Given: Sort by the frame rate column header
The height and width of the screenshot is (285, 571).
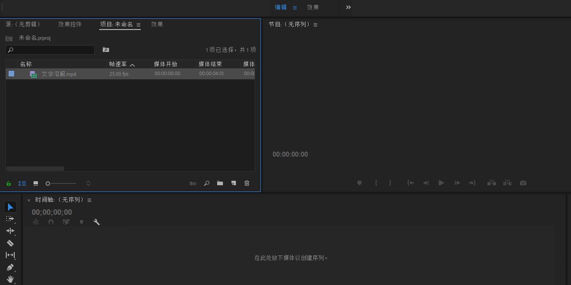Looking at the screenshot, I should (x=118, y=64).
